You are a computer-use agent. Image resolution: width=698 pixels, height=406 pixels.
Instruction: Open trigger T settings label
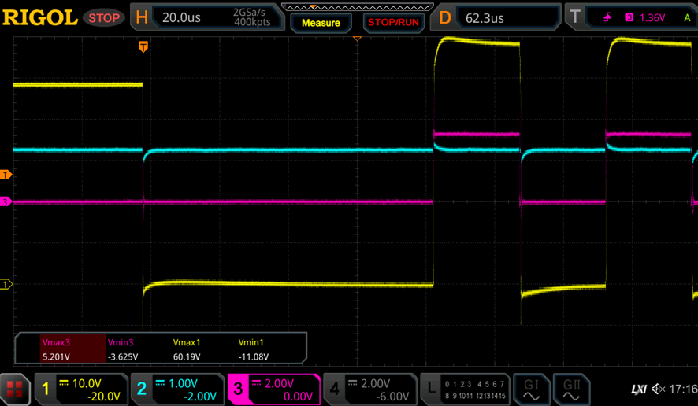574,17
